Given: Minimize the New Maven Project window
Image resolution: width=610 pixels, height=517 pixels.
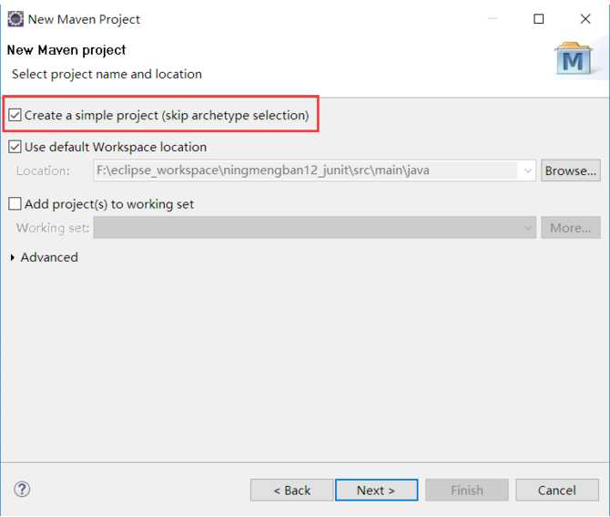Looking at the screenshot, I should [x=493, y=19].
